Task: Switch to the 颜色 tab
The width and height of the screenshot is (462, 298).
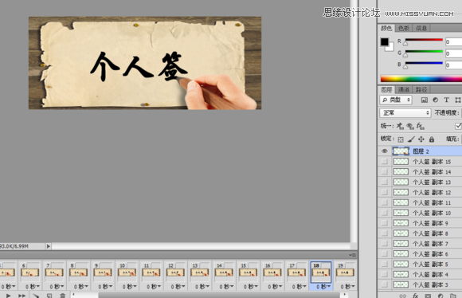Action: 386,28
